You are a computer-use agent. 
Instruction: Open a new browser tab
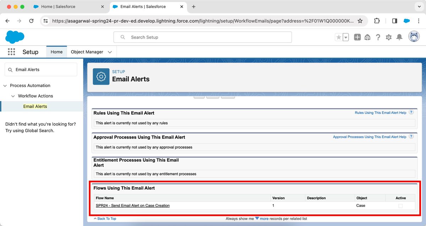tap(193, 7)
